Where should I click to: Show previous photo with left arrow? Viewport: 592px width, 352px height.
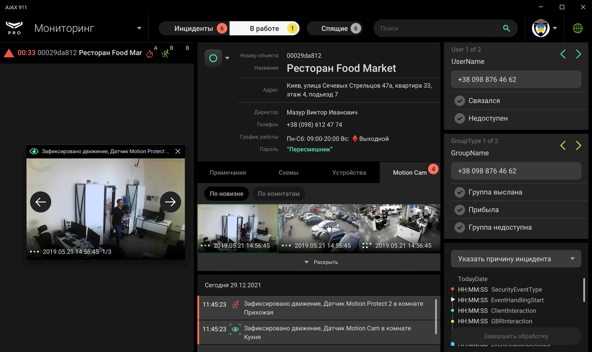coord(41,202)
